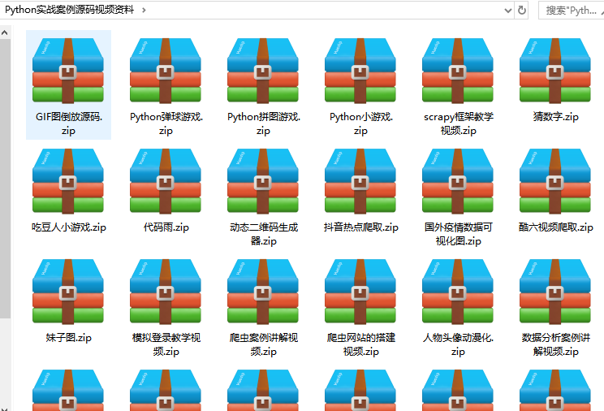The image size is (604, 411).
Task: Click the 爬虫案例讲解视频.zip file name
Action: (x=264, y=344)
